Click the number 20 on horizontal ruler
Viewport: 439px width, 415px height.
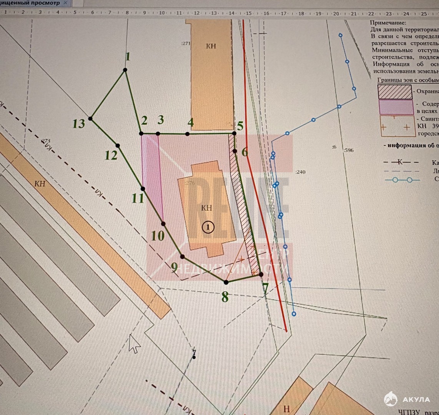click(x=336, y=13)
